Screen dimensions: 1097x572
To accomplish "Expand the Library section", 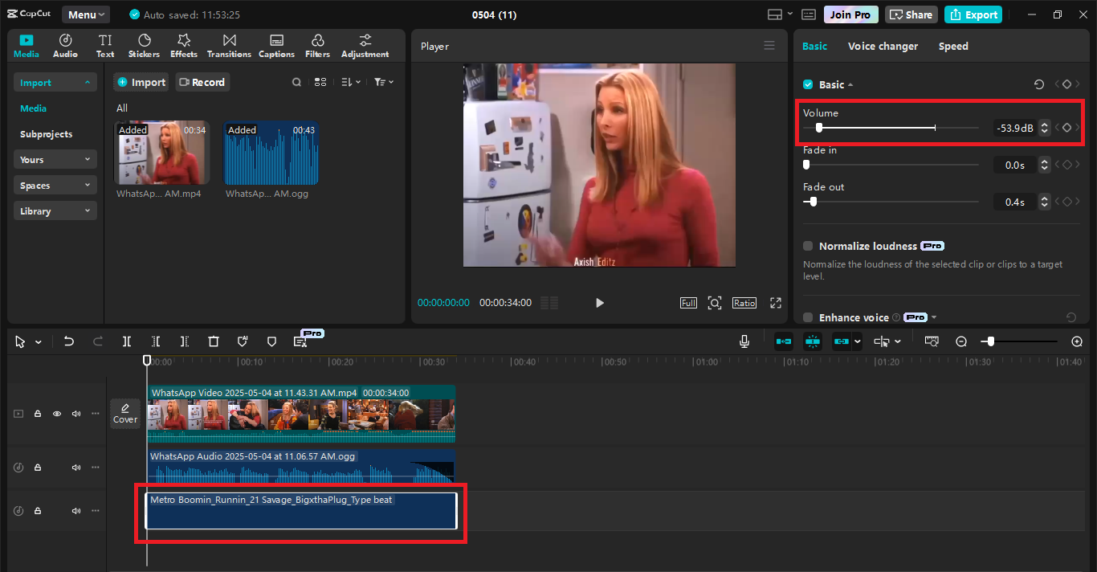I will 55,211.
